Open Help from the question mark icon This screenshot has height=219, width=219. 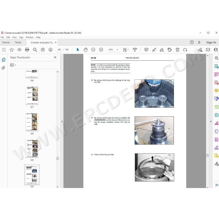point(192,42)
